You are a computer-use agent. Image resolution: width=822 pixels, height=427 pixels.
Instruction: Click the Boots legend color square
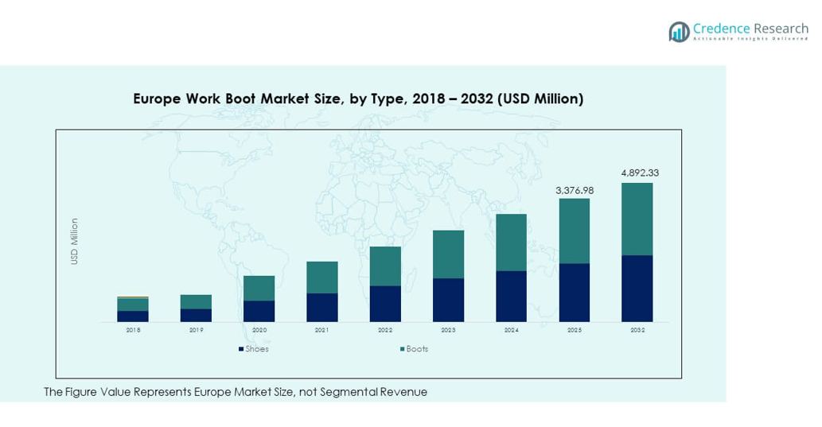401,349
